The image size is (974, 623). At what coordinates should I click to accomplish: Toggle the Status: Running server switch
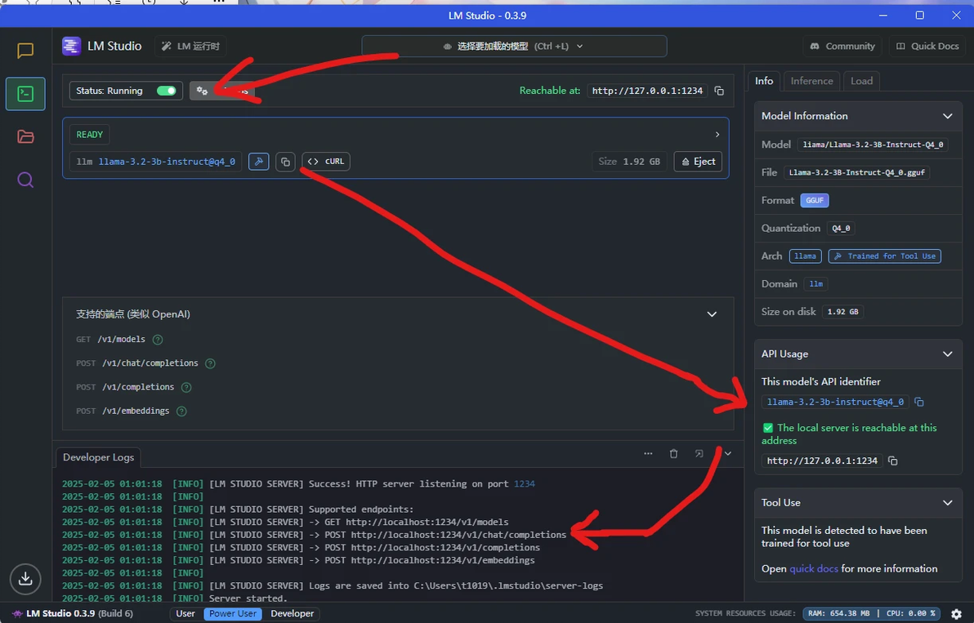pyautogui.click(x=167, y=91)
